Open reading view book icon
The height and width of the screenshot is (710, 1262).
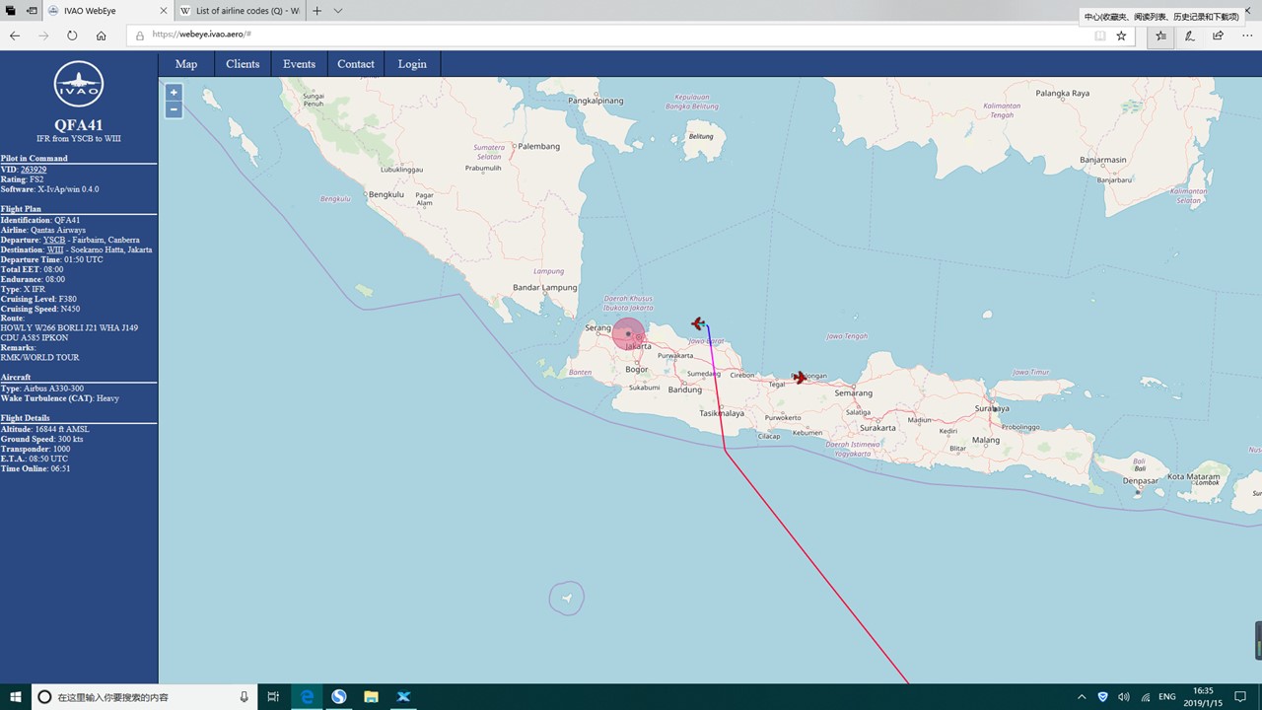[1100, 35]
